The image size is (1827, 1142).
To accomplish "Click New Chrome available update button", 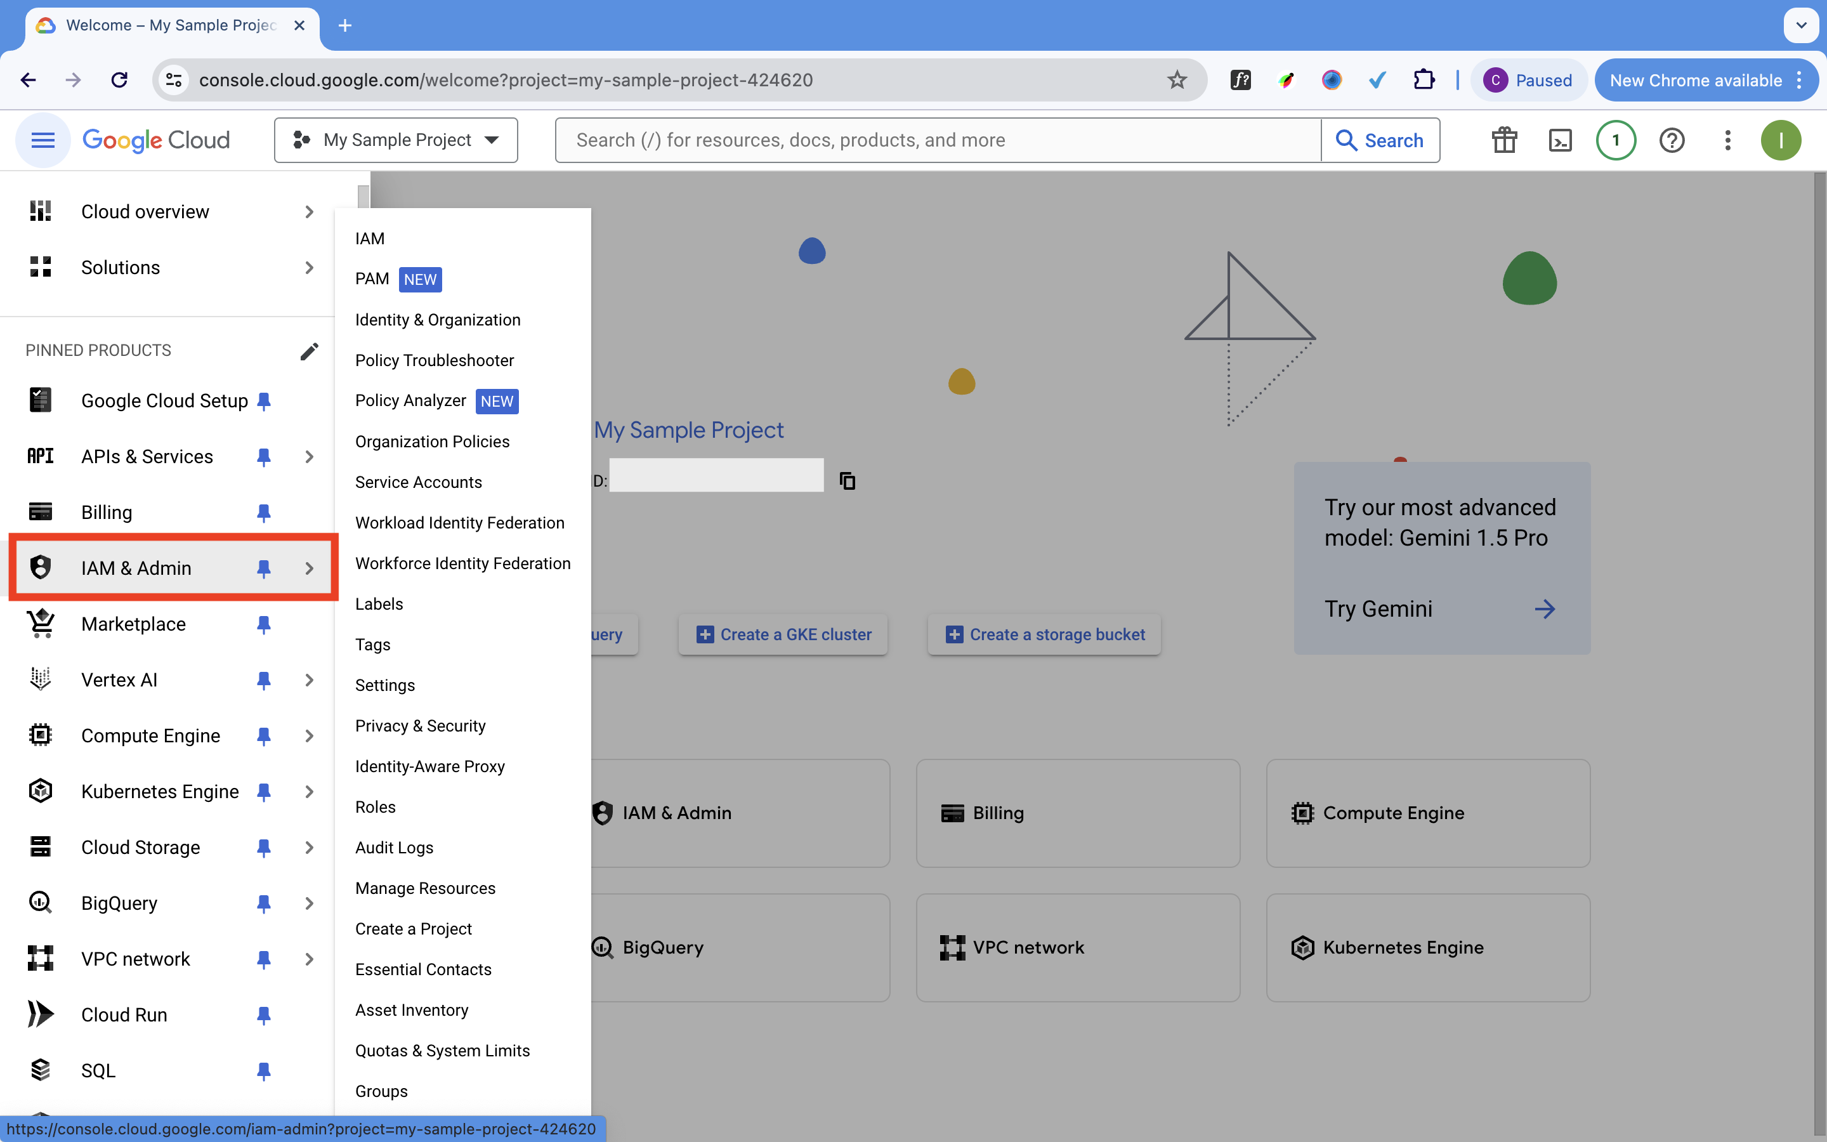I will click(1705, 80).
